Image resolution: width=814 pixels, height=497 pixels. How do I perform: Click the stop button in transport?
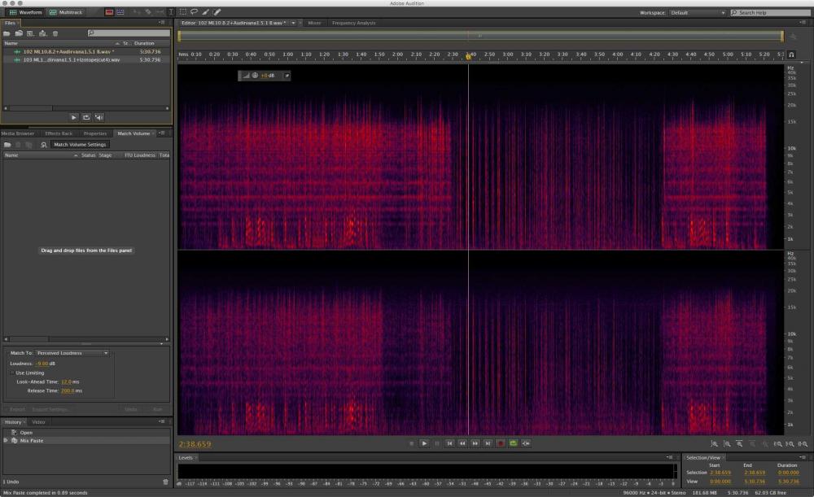click(412, 443)
